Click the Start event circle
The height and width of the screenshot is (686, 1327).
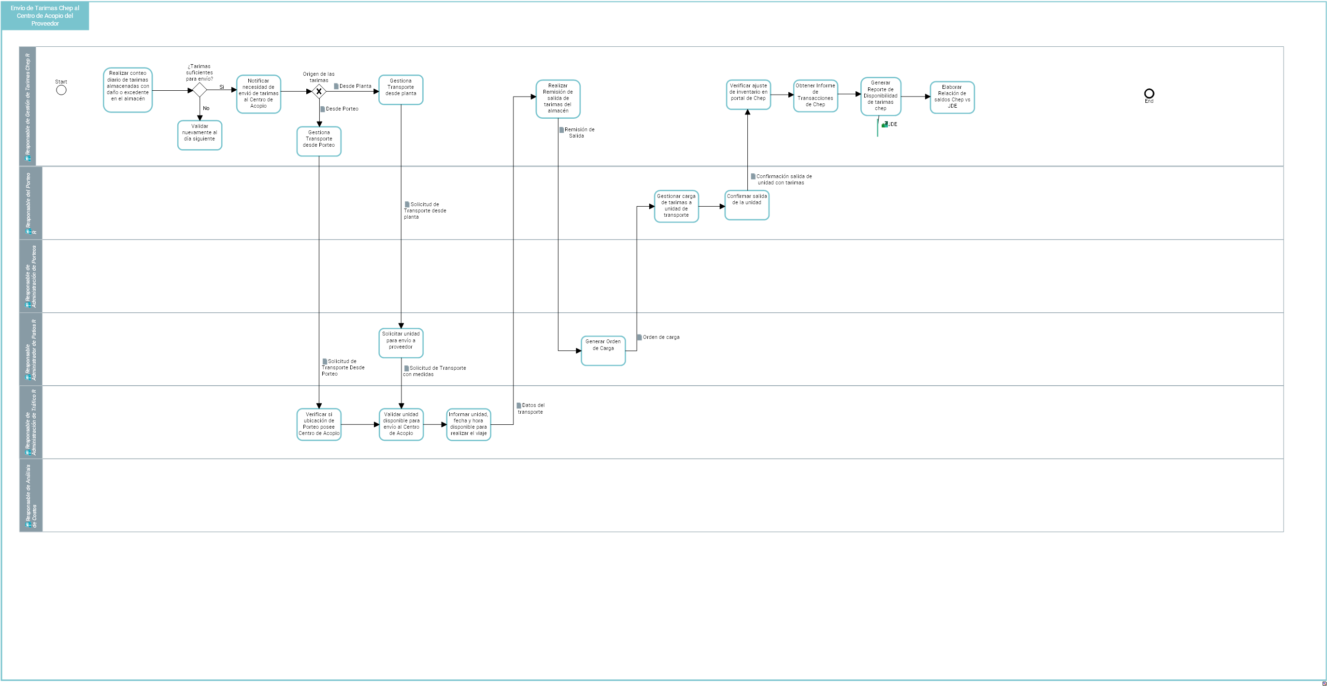[61, 90]
